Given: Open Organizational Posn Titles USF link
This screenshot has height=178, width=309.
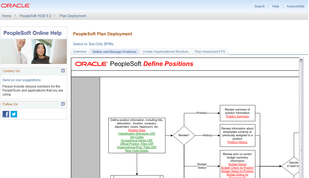Looking at the screenshot, I should [137, 147].
